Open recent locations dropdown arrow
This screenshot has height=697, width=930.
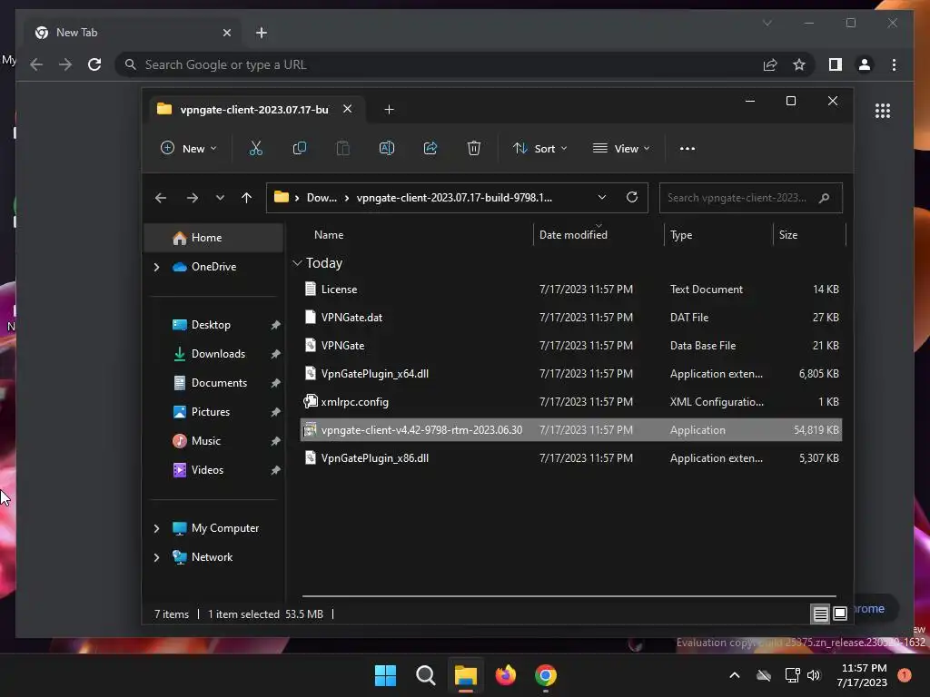(220, 198)
